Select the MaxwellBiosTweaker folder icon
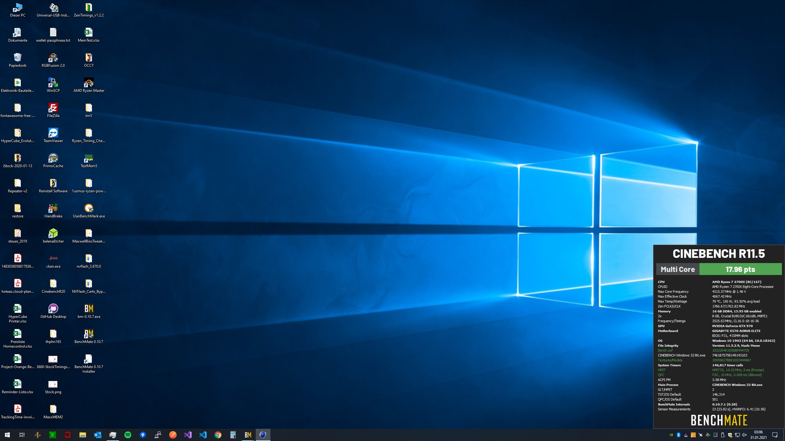Image resolution: width=785 pixels, height=441 pixels. click(89, 236)
